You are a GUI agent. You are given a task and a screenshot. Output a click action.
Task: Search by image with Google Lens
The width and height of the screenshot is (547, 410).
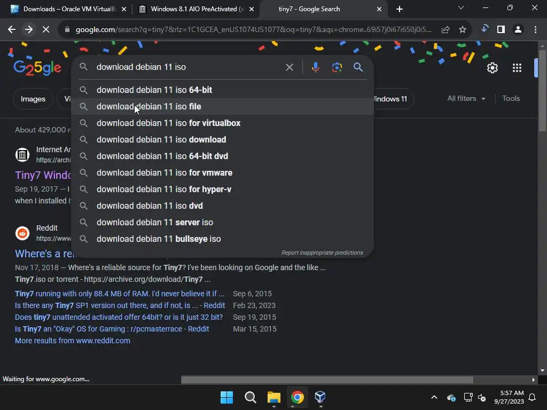[337, 67]
